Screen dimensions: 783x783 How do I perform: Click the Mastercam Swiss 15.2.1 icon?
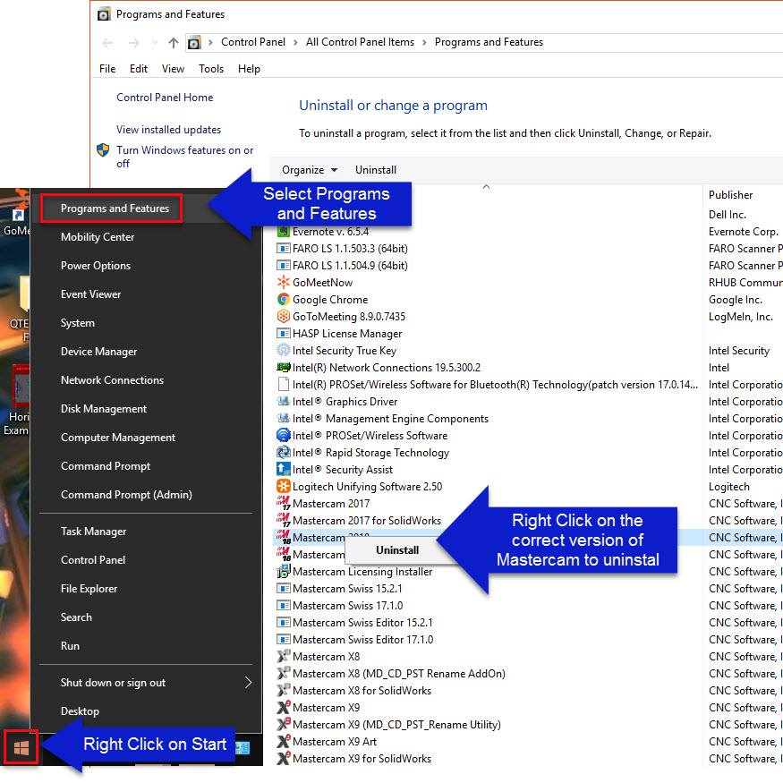[x=283, y=588]
